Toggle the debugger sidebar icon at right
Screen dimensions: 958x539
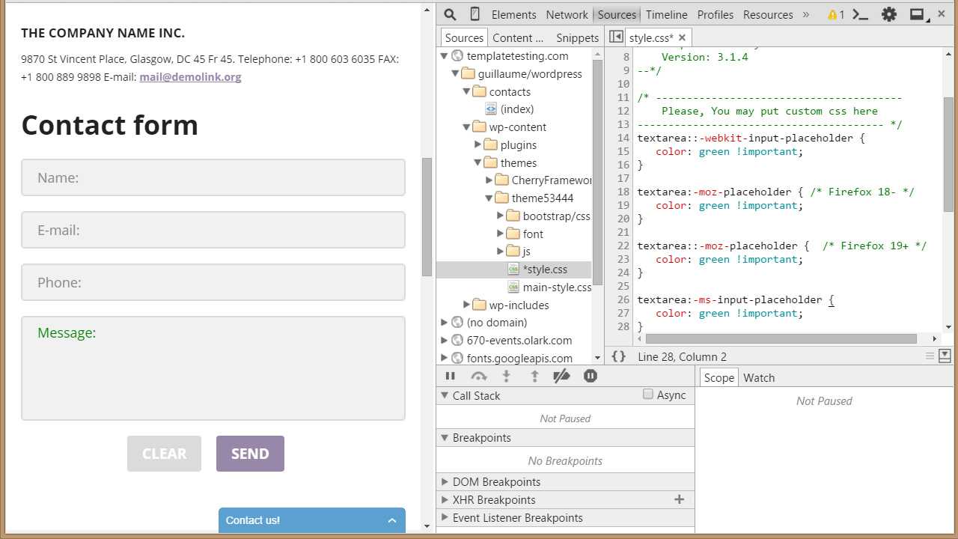tap(945, 356)
